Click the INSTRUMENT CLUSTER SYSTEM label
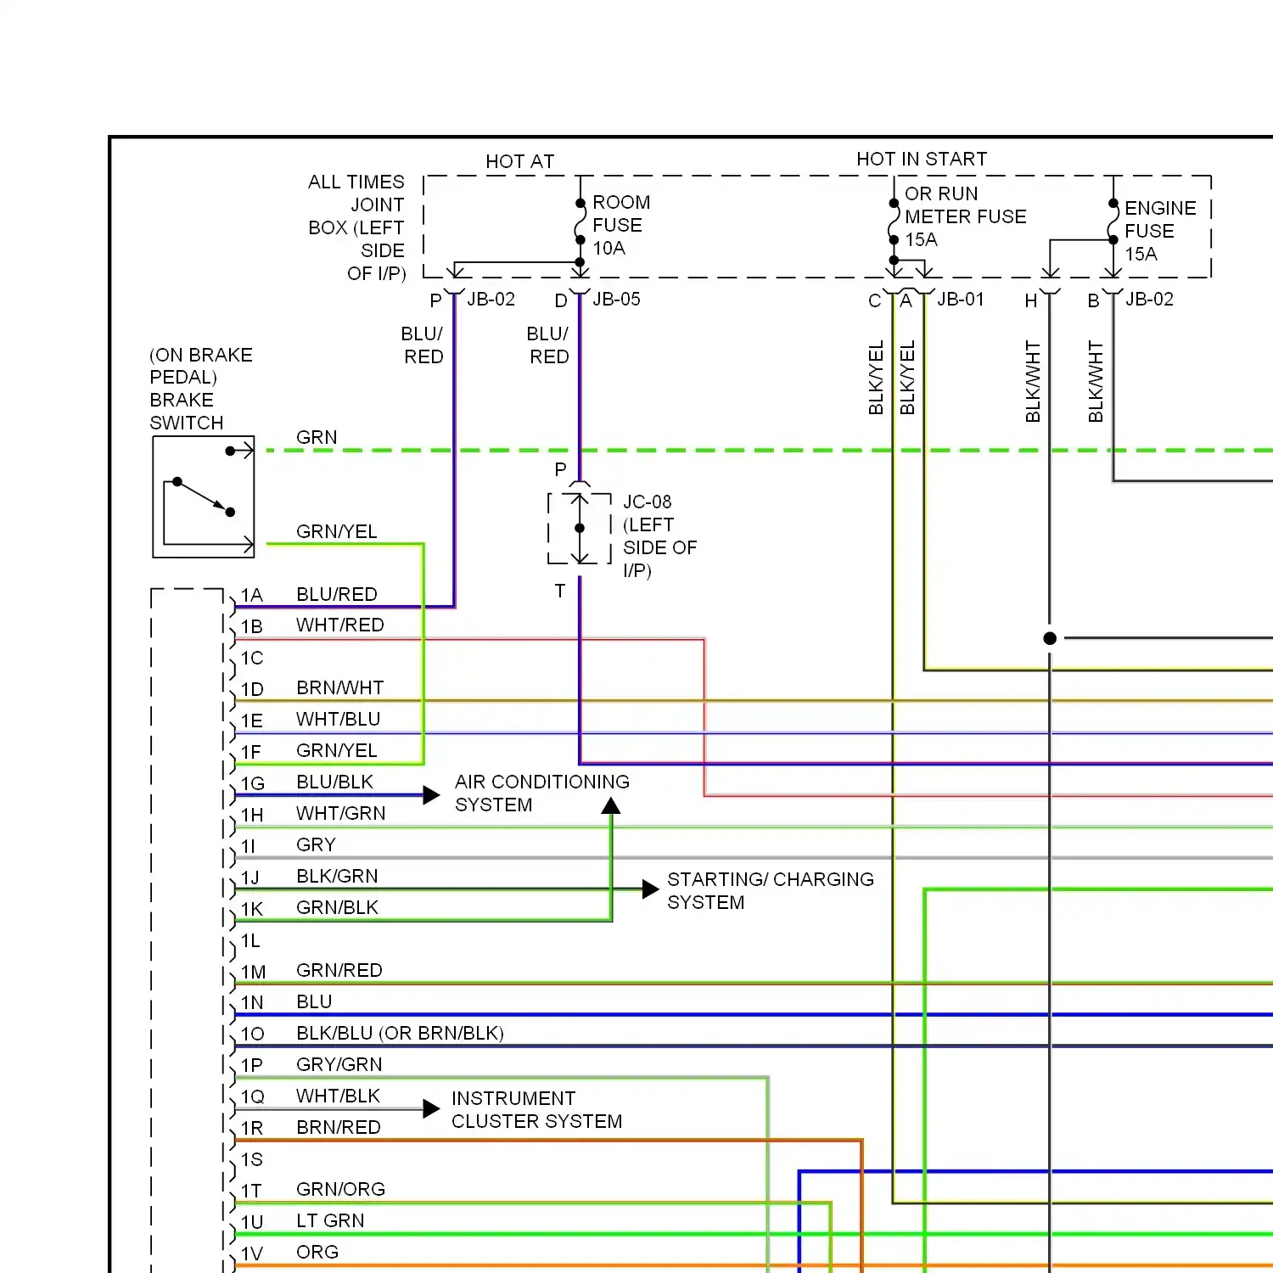Viewport: 1273px width, 1273px height. tap(536, 1109)
